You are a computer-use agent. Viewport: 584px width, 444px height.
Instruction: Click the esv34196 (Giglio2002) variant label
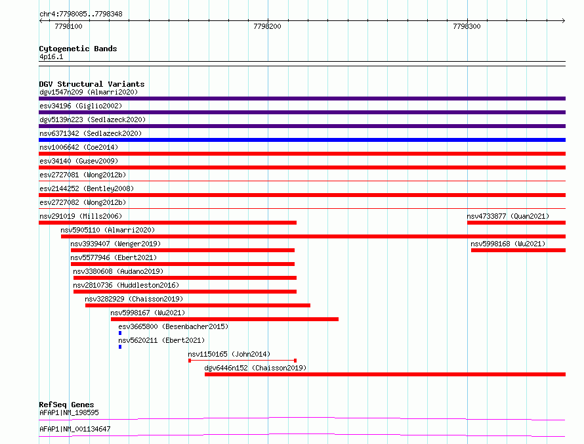(x=81, y=106)
